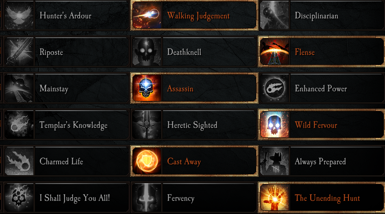The height and width of the screenshot is (214, 385).
Task: Click the Assassin blue skull icon
Action: (147, 88)
